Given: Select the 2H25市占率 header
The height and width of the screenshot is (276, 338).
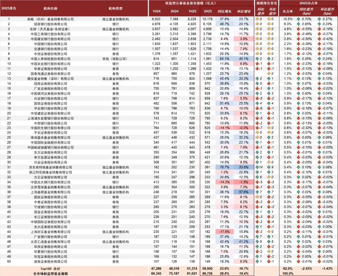Looking at the screenshot, I should point(309,3).
